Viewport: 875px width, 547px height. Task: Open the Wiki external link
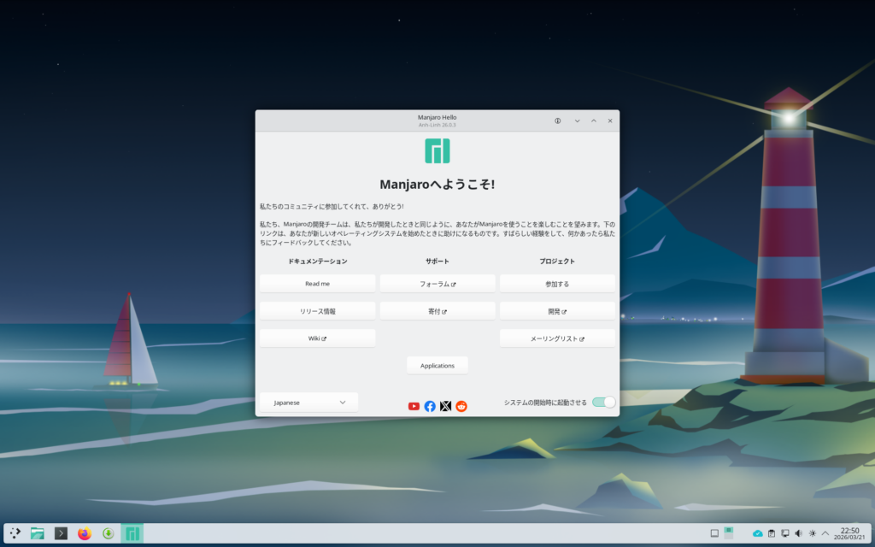pos(317,338)
